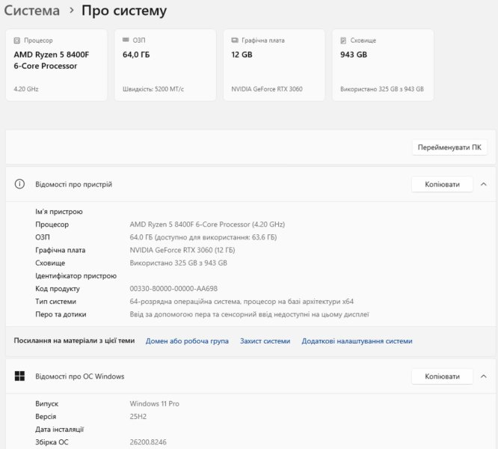
Task: Collapse the Відомості про пристрій section chevron
Action: coord(483,184)
